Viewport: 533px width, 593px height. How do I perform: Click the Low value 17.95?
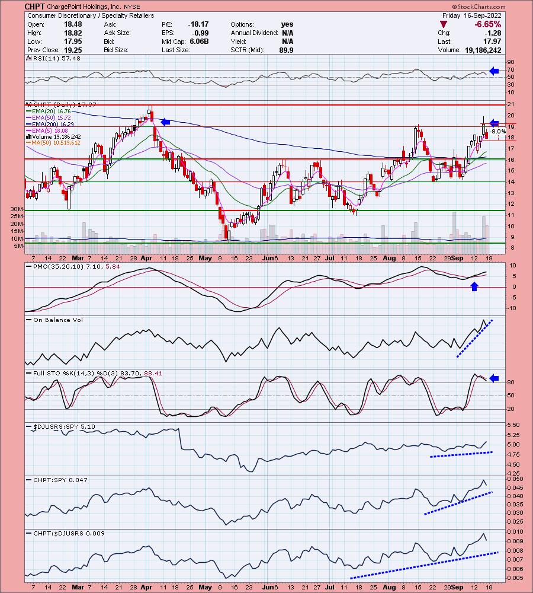(73, 42)
